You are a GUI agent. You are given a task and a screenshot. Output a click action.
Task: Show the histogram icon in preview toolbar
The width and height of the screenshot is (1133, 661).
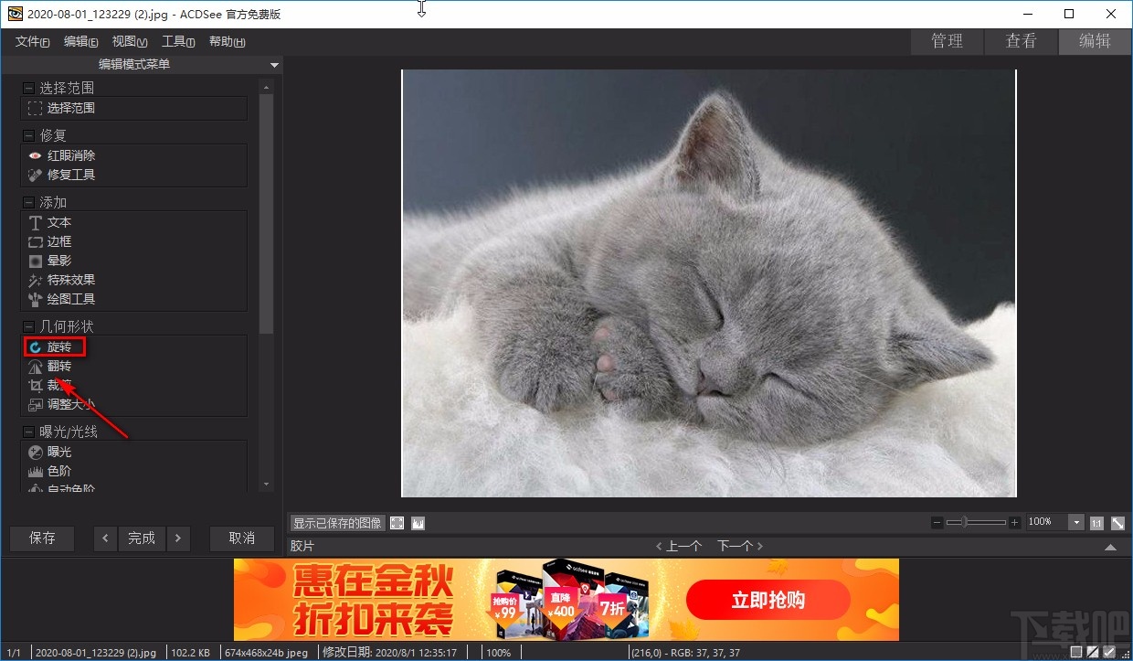point(418,523)
